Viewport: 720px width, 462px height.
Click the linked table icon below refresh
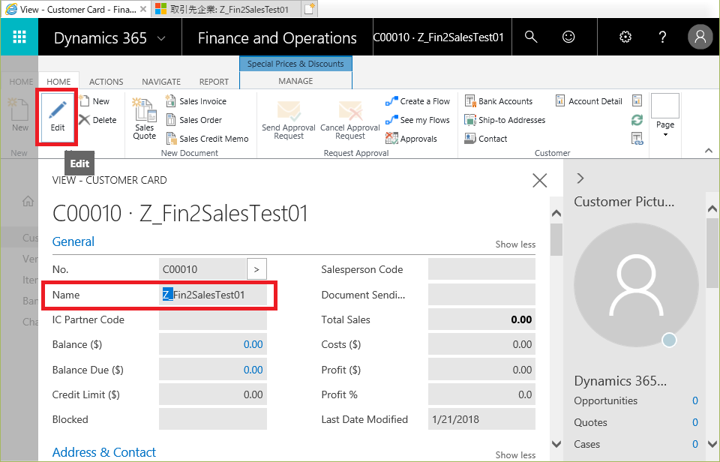point(637,139)
